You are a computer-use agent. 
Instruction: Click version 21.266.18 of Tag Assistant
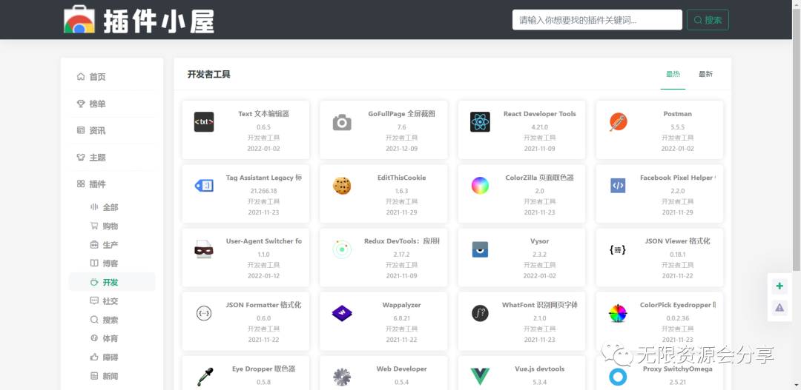[263, 191]
